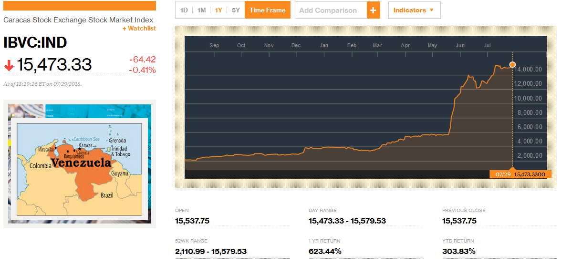Click the 2,000.00 y-axis label
The height and width of the screenshot is (264, 561).
[529, 155]
